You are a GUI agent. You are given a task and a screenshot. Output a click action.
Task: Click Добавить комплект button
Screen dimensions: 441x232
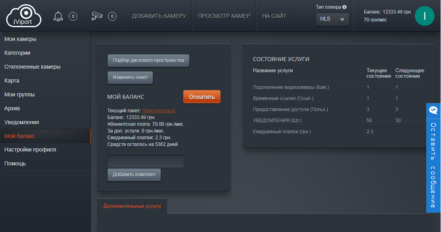tap(134, 175)
